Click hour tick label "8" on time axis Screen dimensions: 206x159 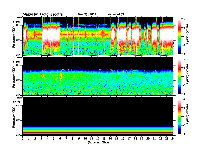click(73, 138)
